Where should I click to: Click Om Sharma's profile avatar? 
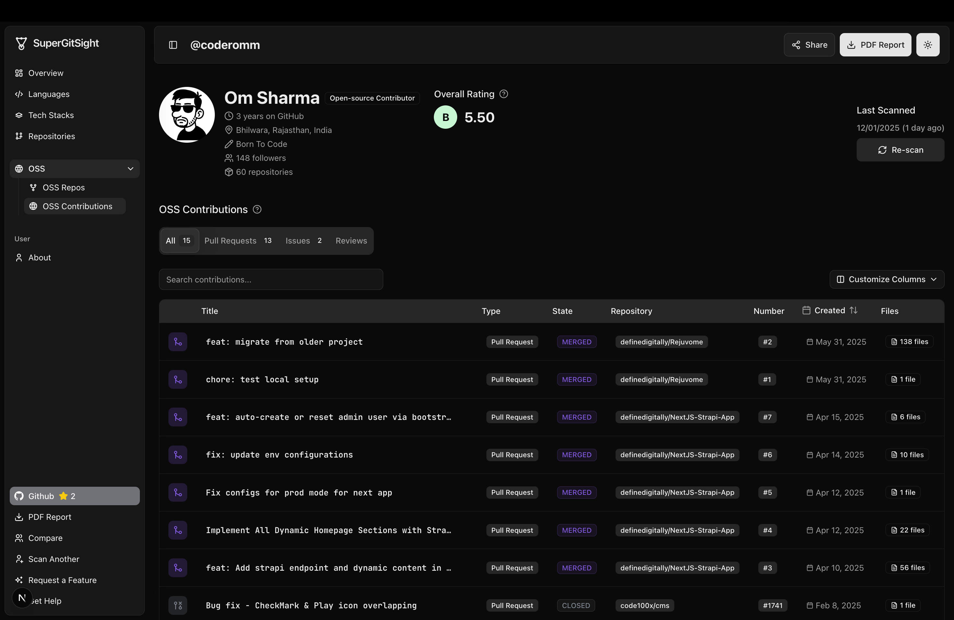187,115
